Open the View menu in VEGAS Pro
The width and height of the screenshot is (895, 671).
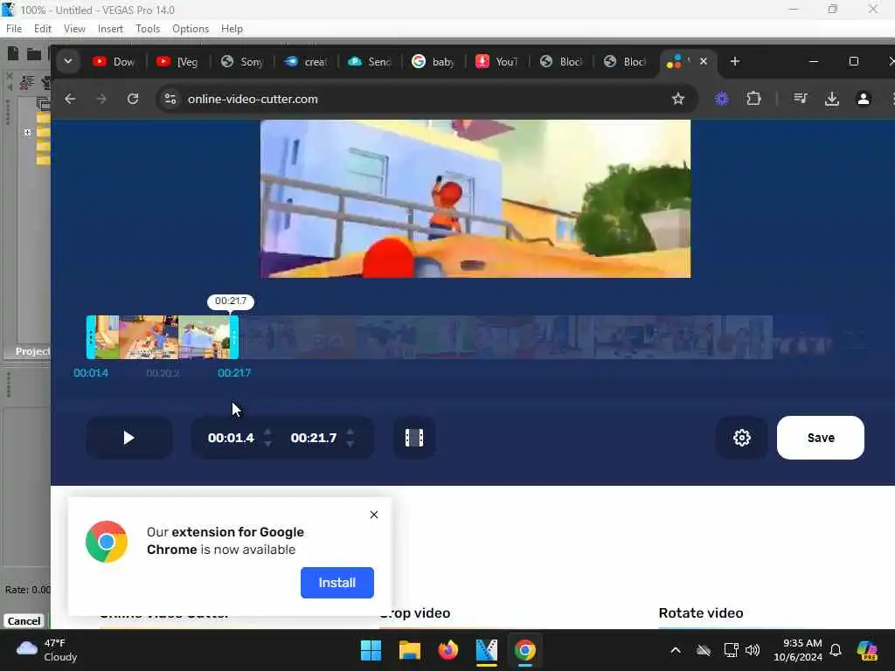(75, 29)
